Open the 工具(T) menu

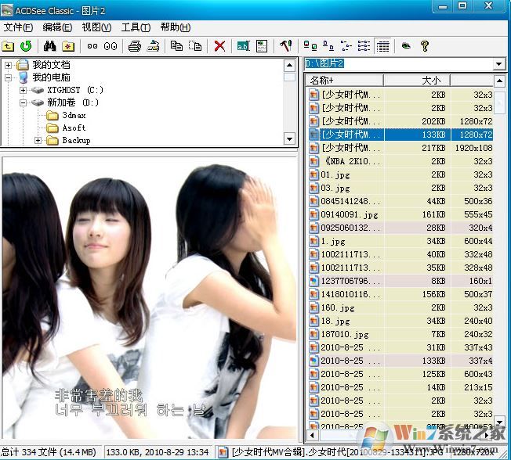coord(135,27)
